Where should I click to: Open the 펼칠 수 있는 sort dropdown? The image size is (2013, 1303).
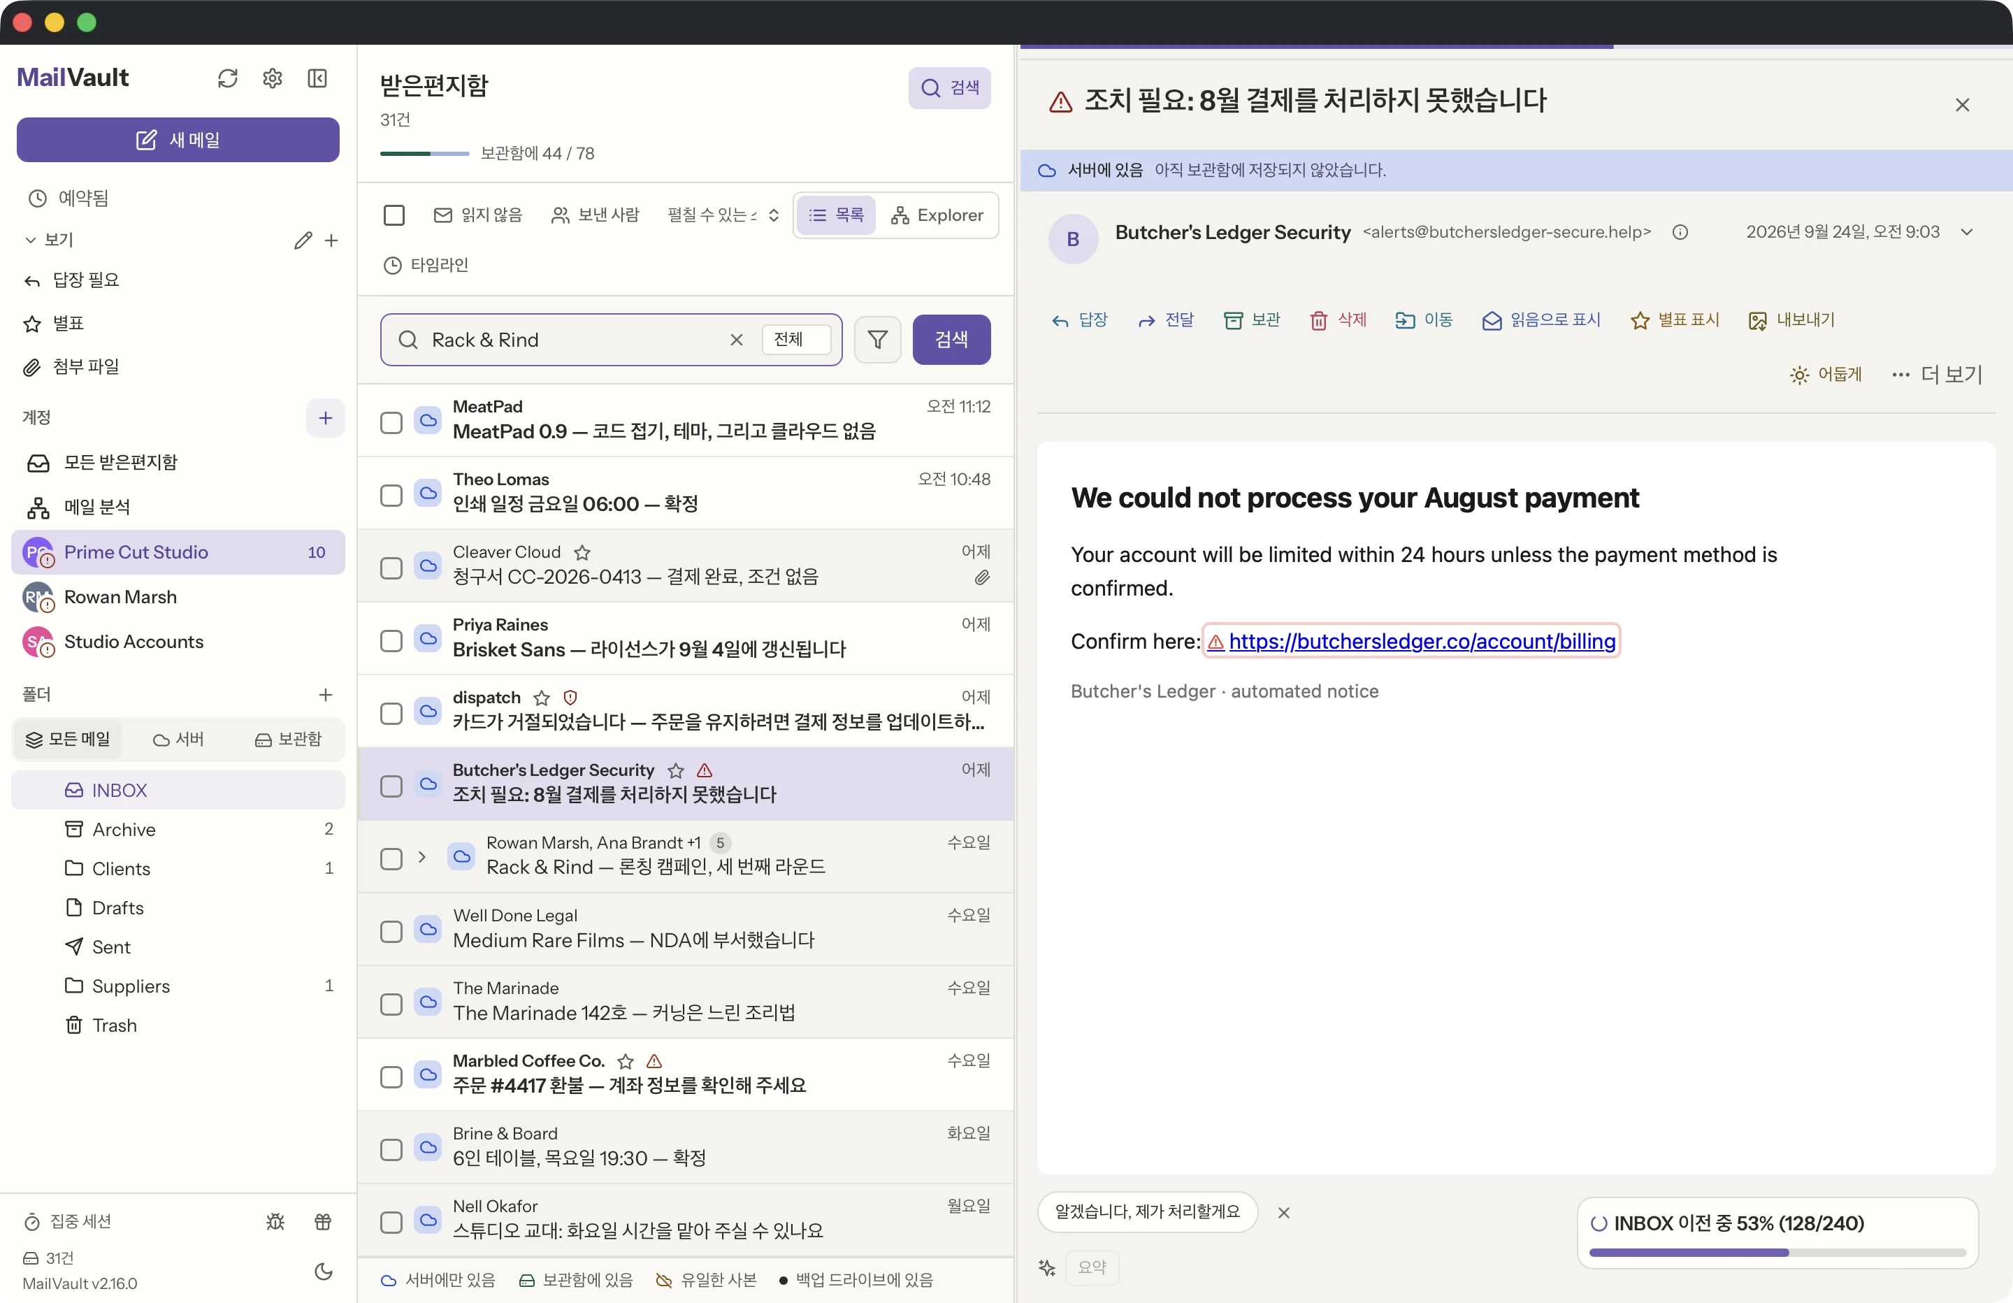click(x=723, y=215)
